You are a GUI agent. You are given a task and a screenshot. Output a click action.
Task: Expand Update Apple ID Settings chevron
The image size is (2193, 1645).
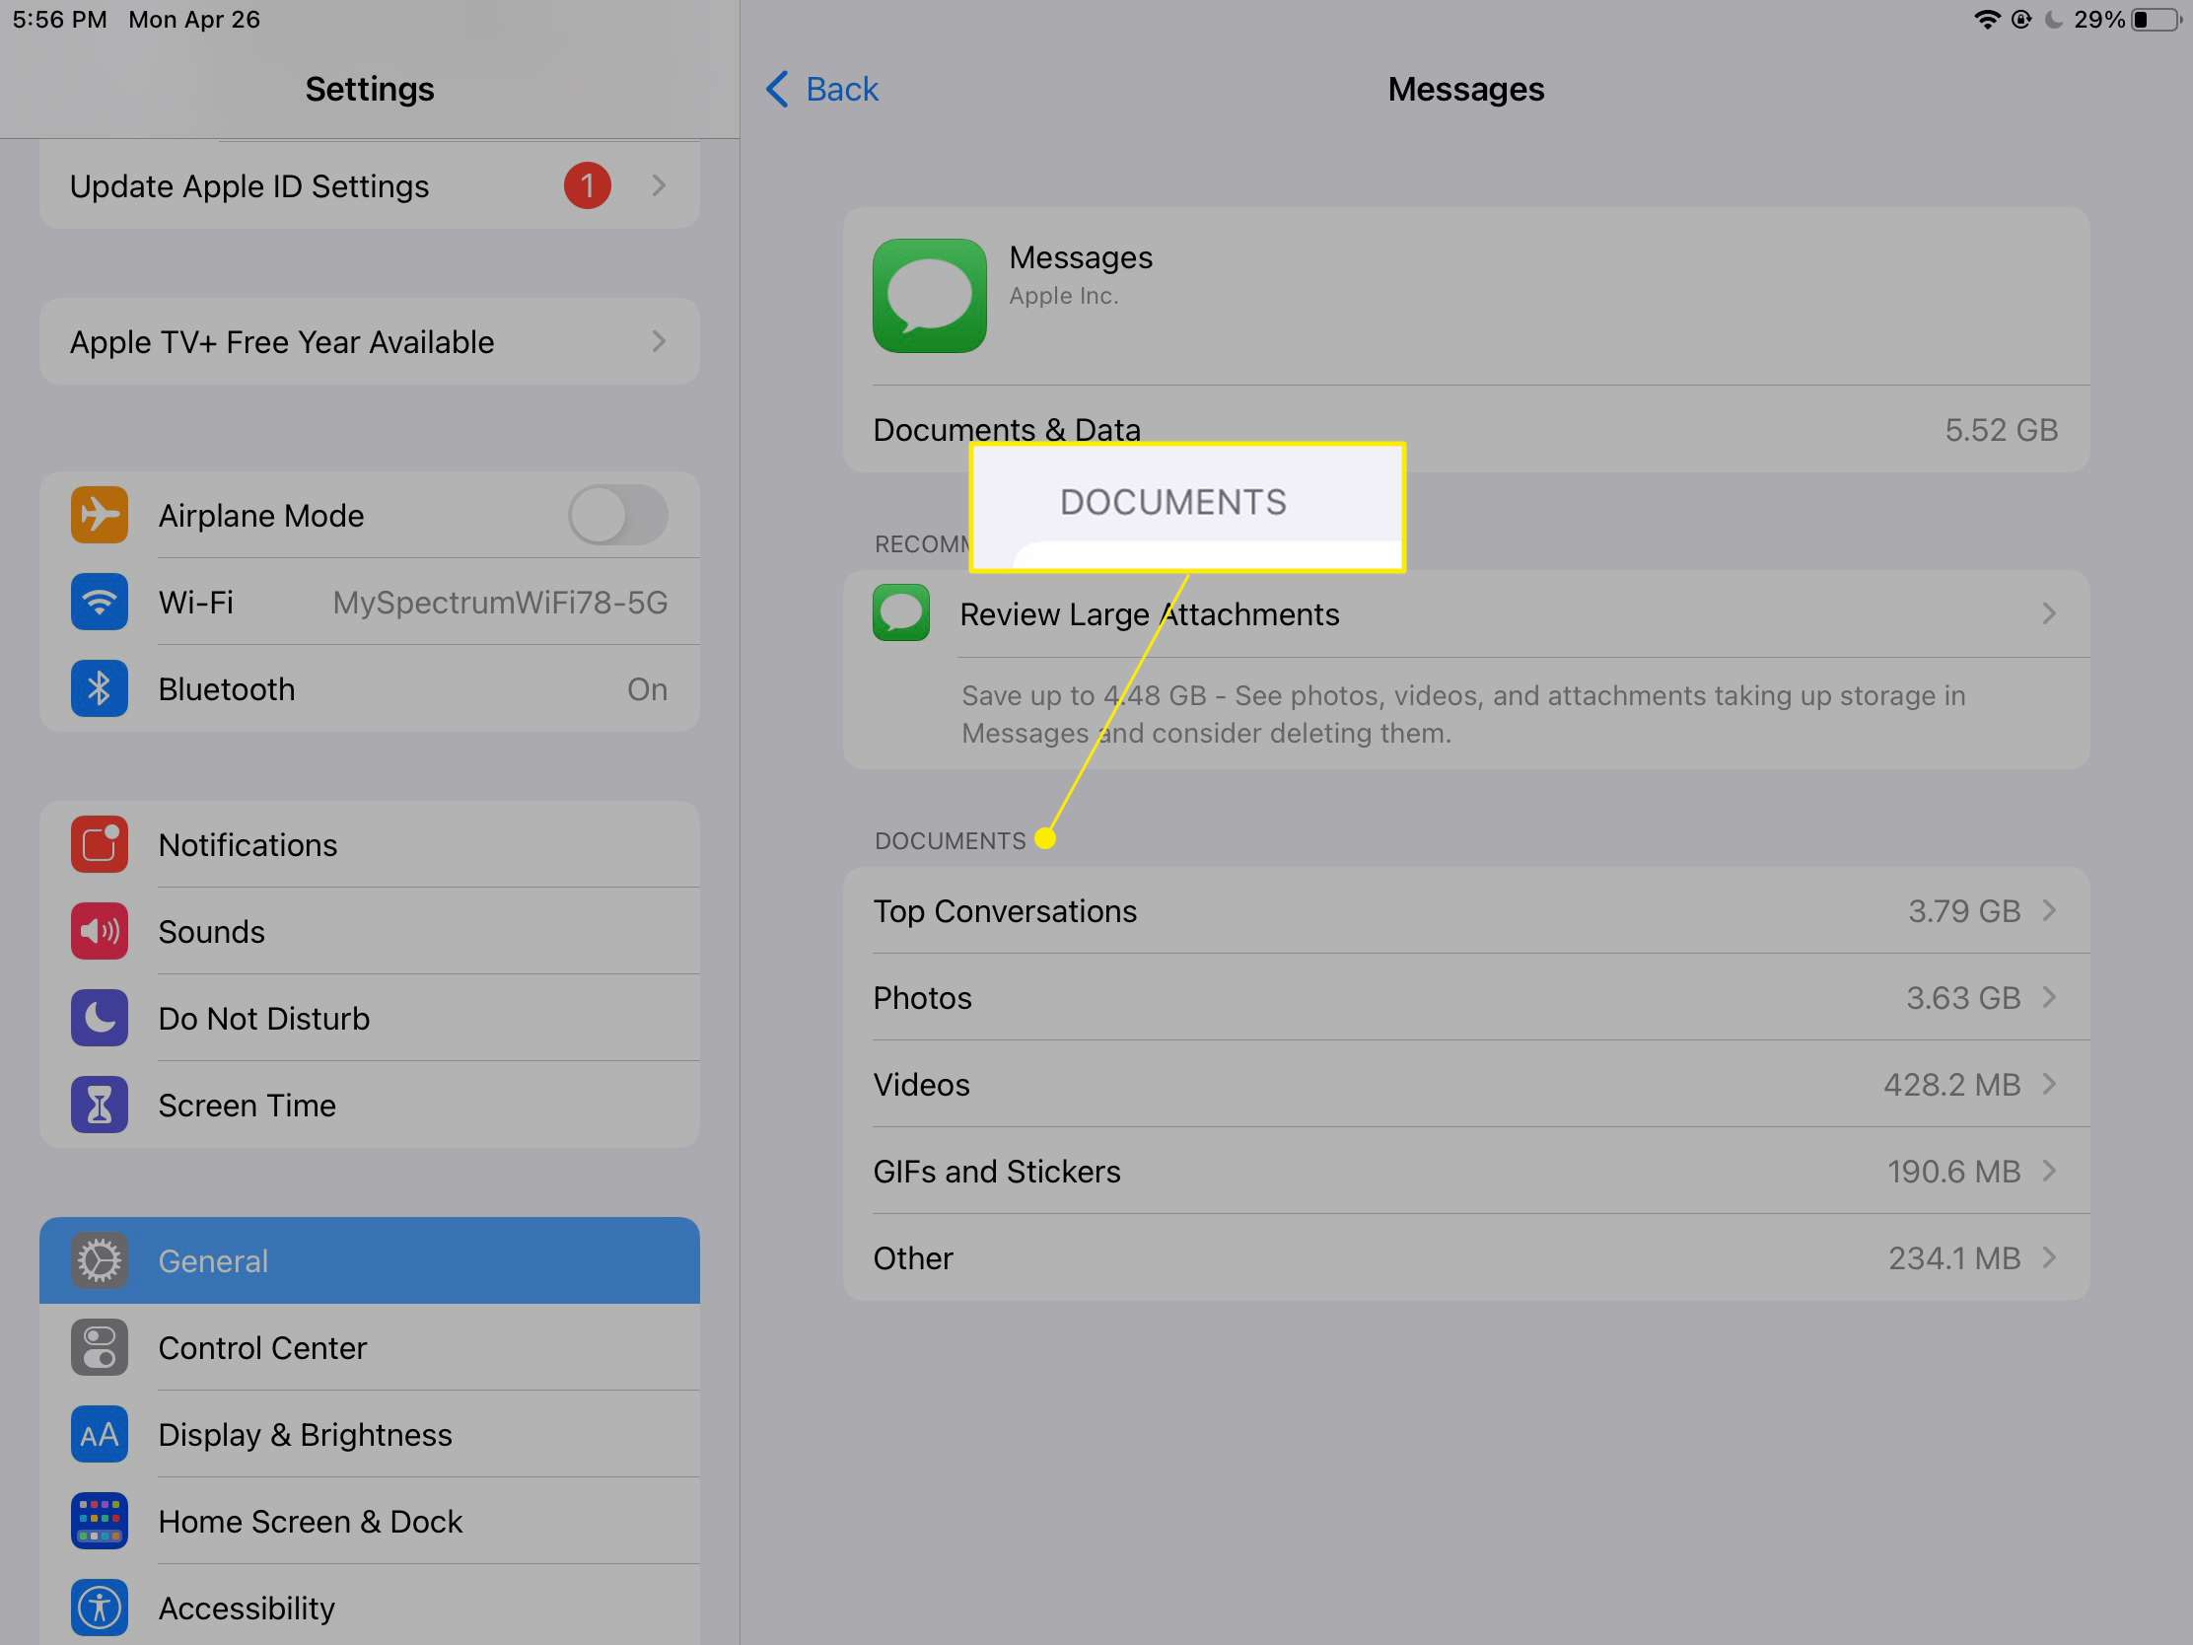660,185
